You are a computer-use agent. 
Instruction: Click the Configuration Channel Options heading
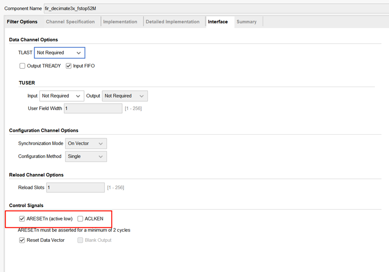pyautogui.click(x=44, y=131)
